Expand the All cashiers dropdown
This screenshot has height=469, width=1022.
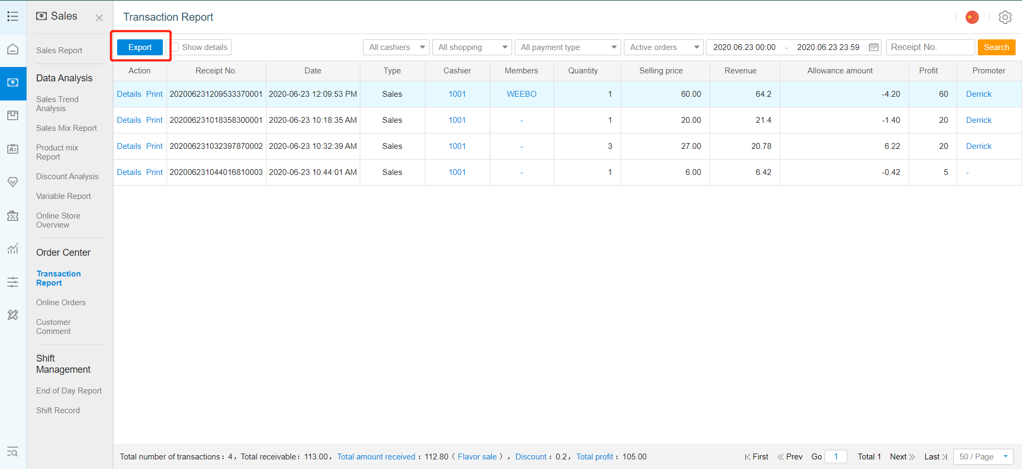pyautogui.click(x=397, y=47)
